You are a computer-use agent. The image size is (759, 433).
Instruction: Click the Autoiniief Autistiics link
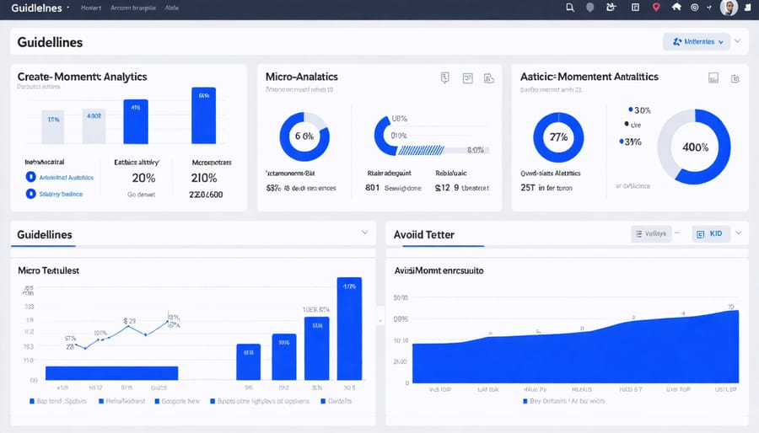coord(67,178)
